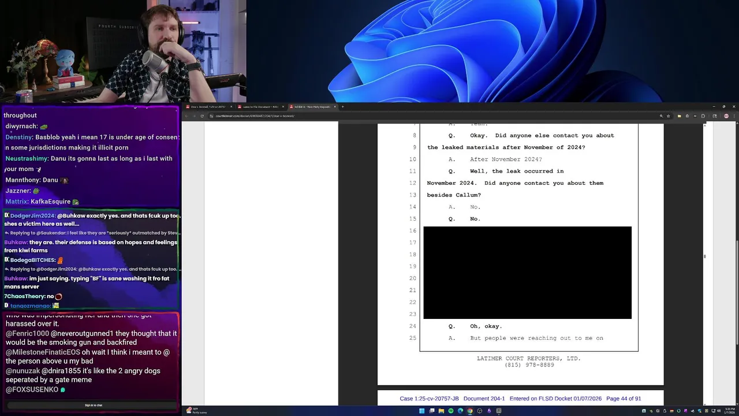Click the Case 1:25-cv-20757-JB footer text
739x416 pixels.
pos(429,399)
